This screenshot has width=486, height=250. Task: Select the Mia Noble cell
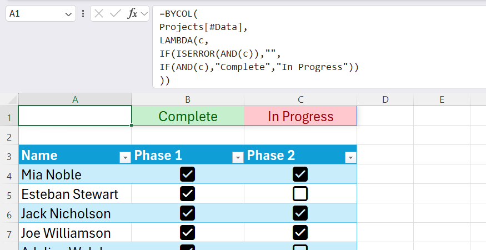coord(75,174)
